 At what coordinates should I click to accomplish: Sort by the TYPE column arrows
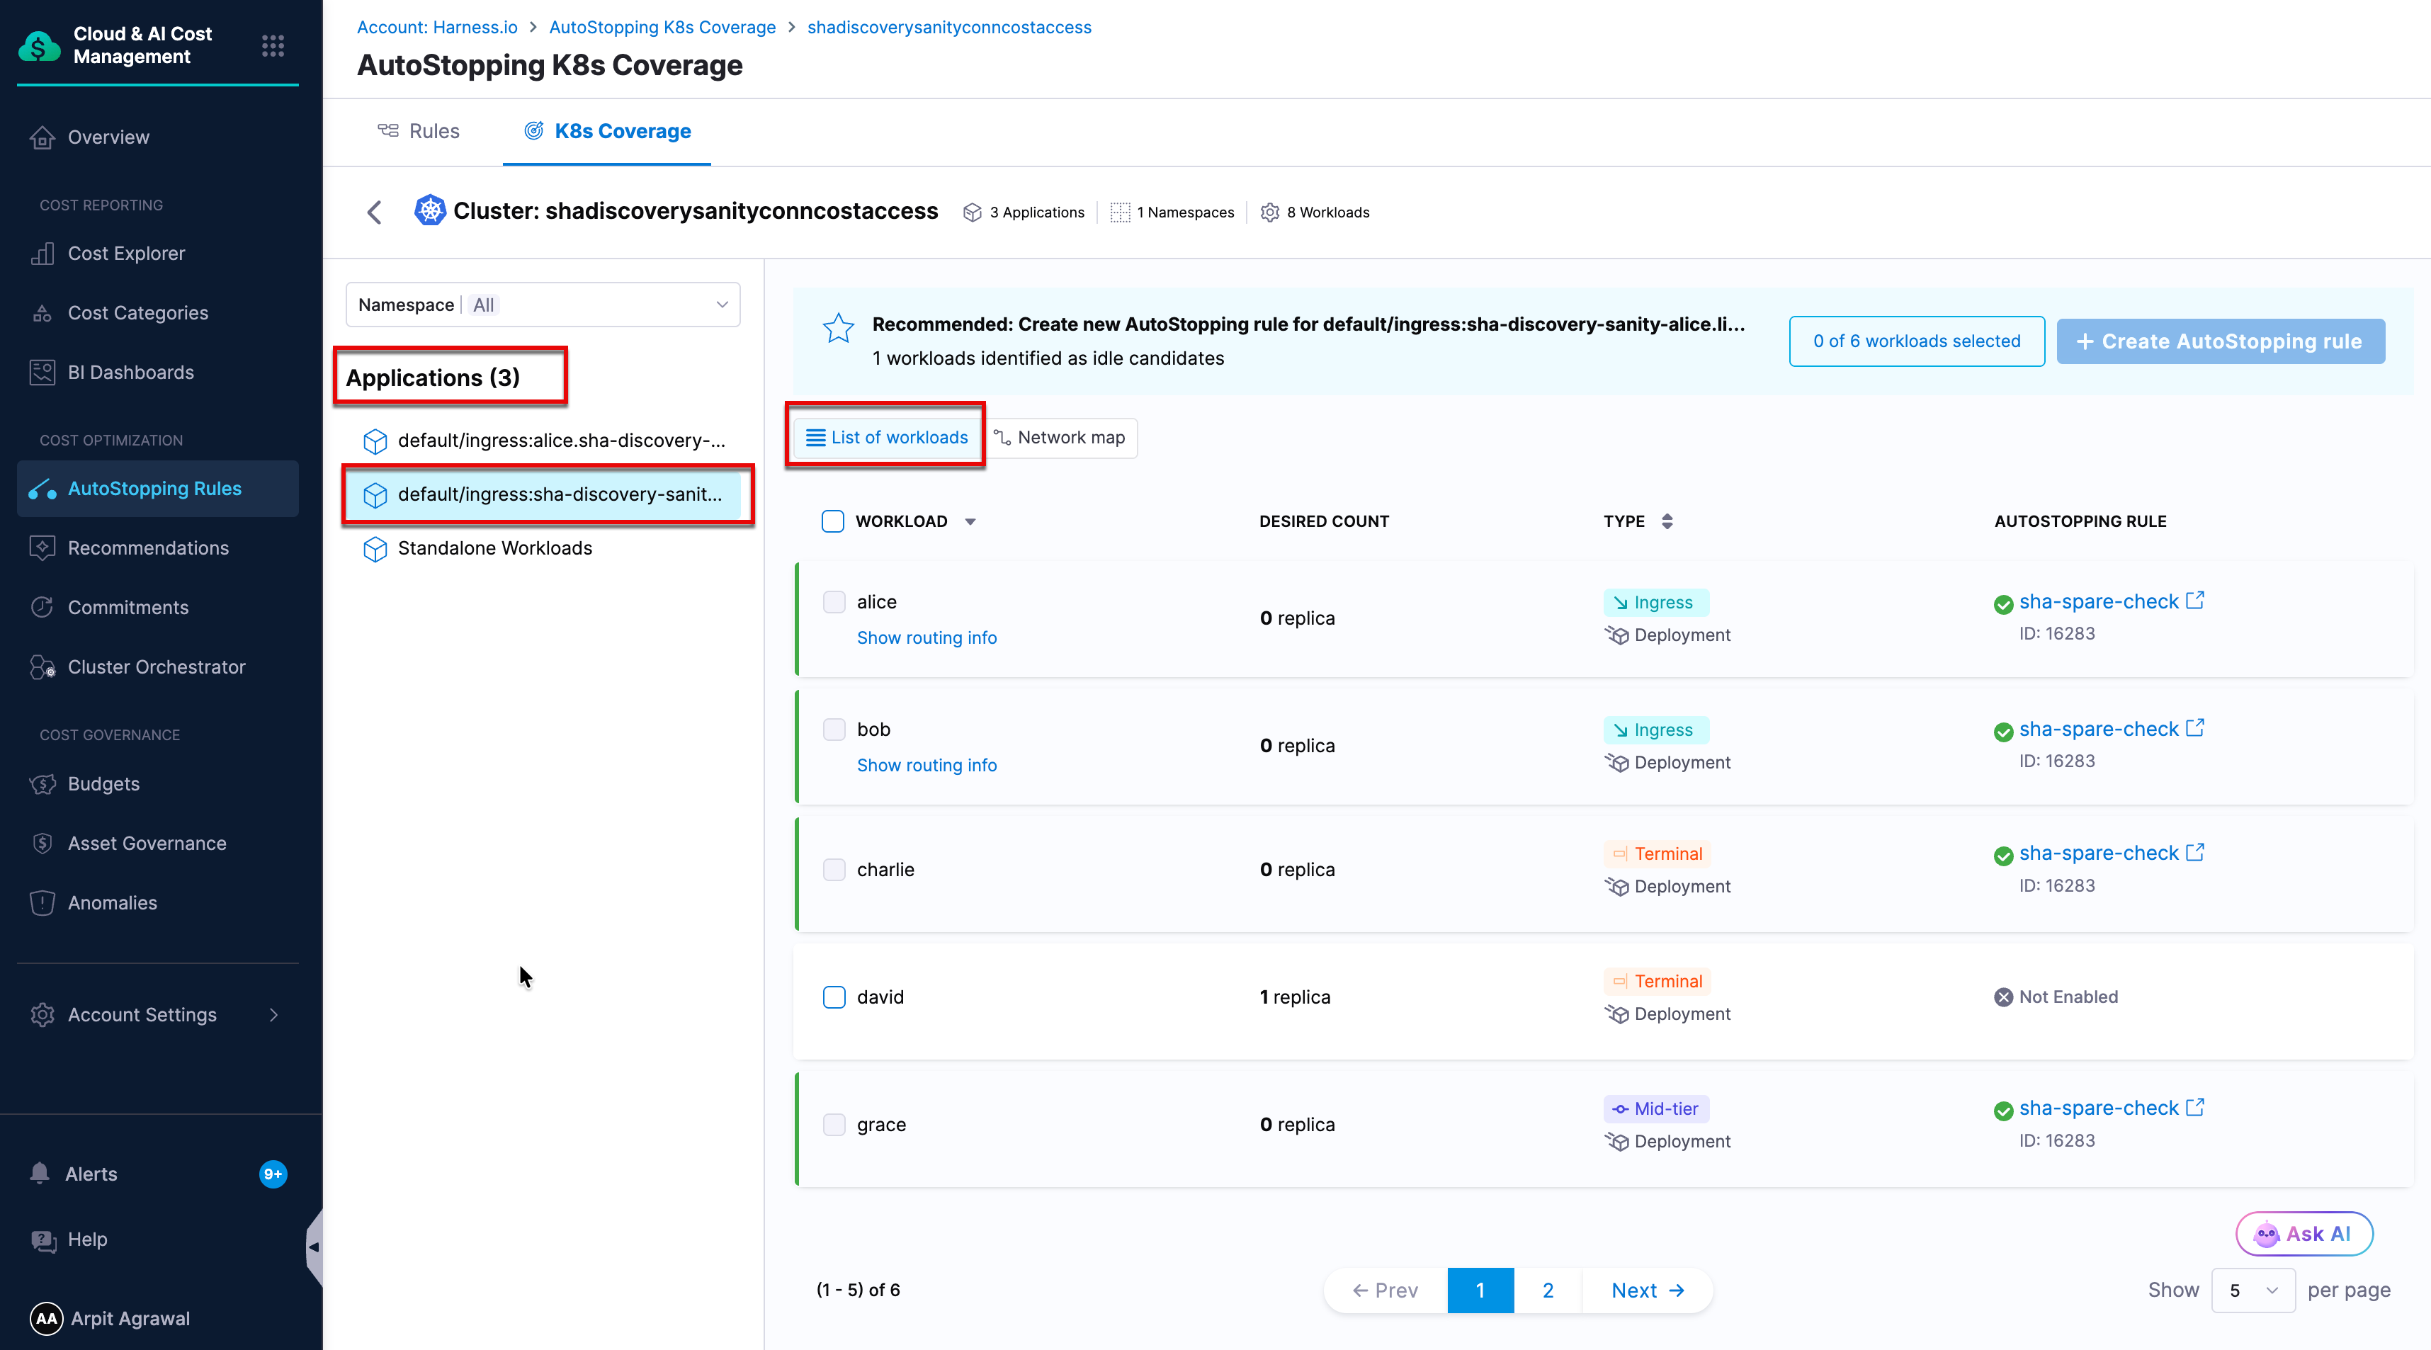(1667, 521)
